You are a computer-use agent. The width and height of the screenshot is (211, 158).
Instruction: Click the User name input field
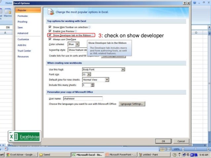(83, 99)
